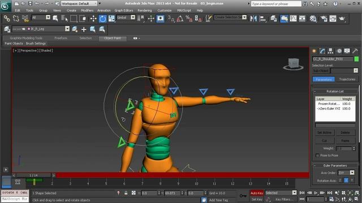Viewport: 362px width, 203px height.
Task: Open the Curve Editor icon
Action: [293, 18]
